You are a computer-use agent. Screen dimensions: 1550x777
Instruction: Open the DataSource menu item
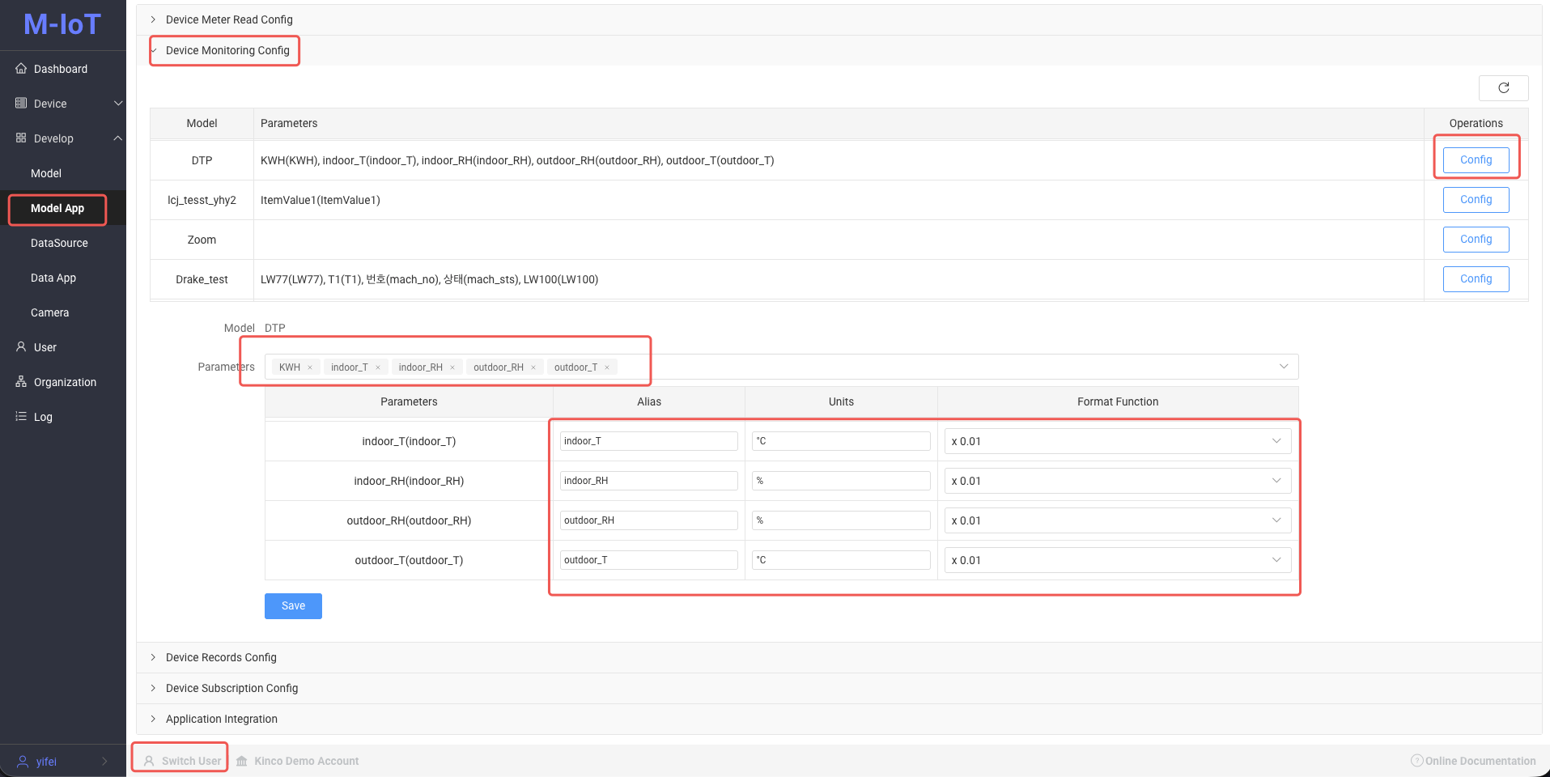click(59, 243)
